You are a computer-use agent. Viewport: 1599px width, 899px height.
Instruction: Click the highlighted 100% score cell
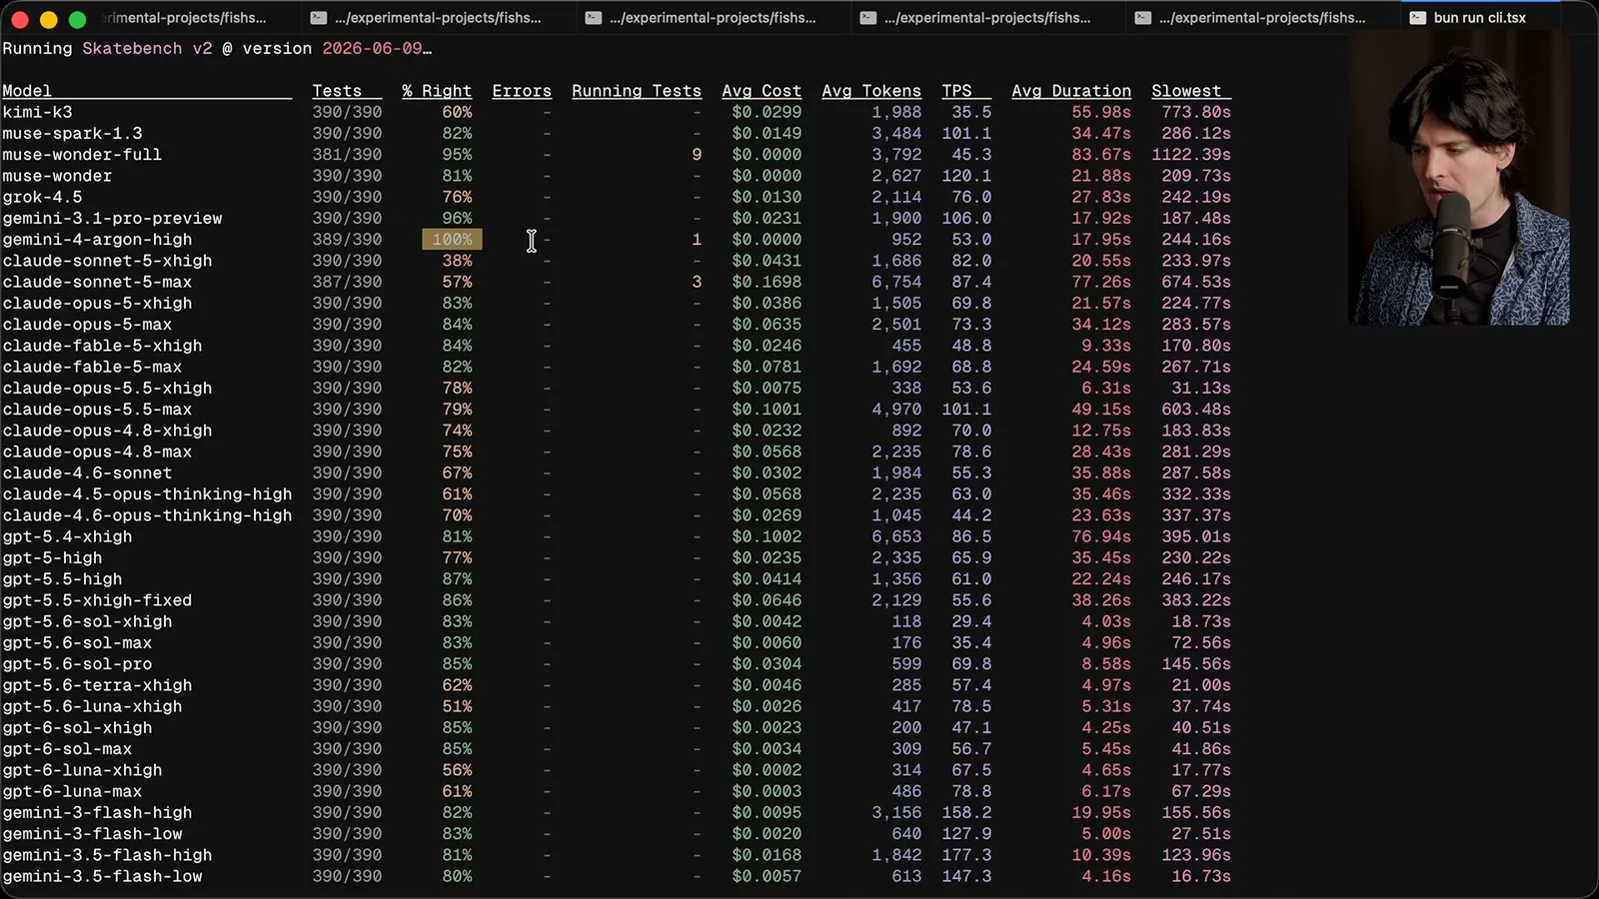click(x=452, y=240)
